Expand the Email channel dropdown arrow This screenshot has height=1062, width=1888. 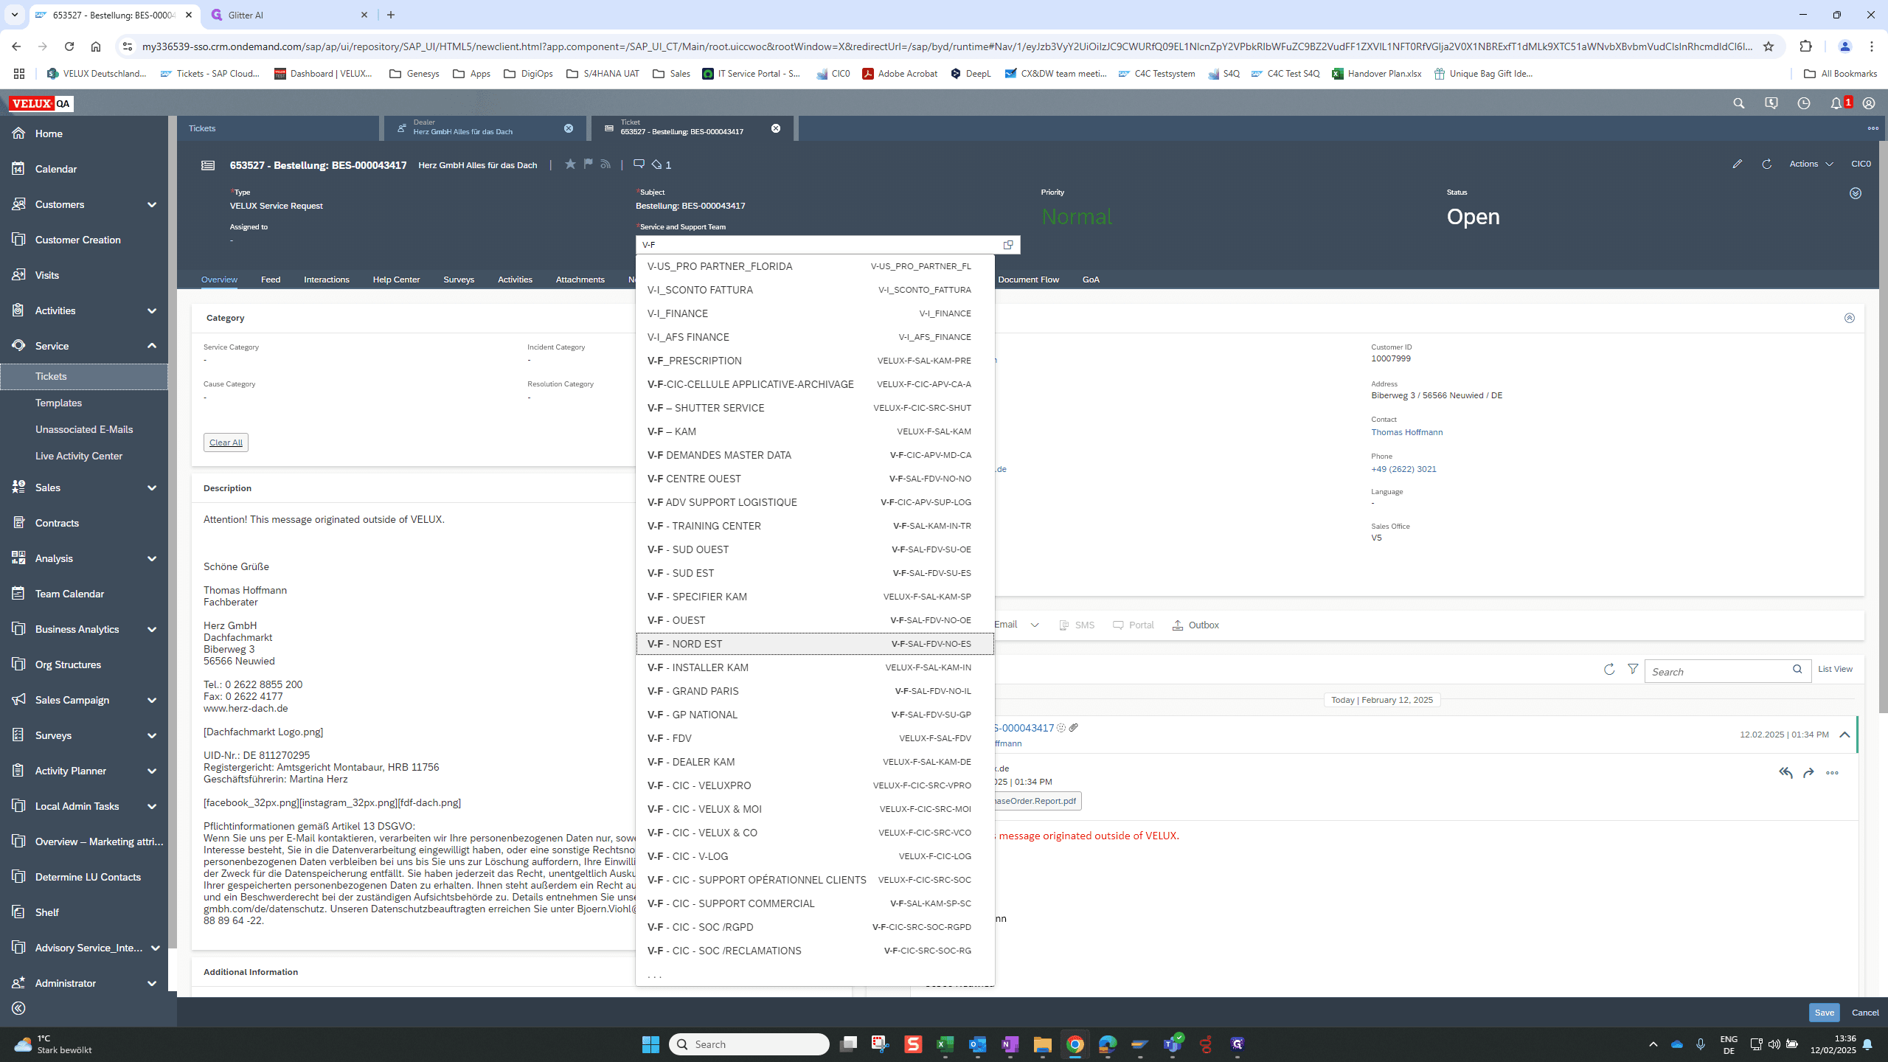(x=1035, y=625)
